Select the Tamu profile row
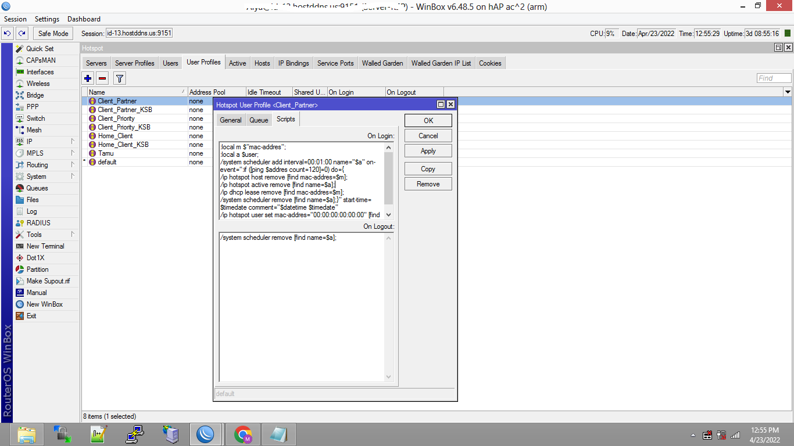This screenshot has height=446, width=794. coord(106,153)
